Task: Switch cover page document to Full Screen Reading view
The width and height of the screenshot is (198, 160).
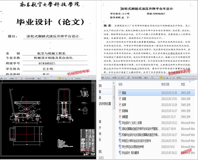Action: 63,78
